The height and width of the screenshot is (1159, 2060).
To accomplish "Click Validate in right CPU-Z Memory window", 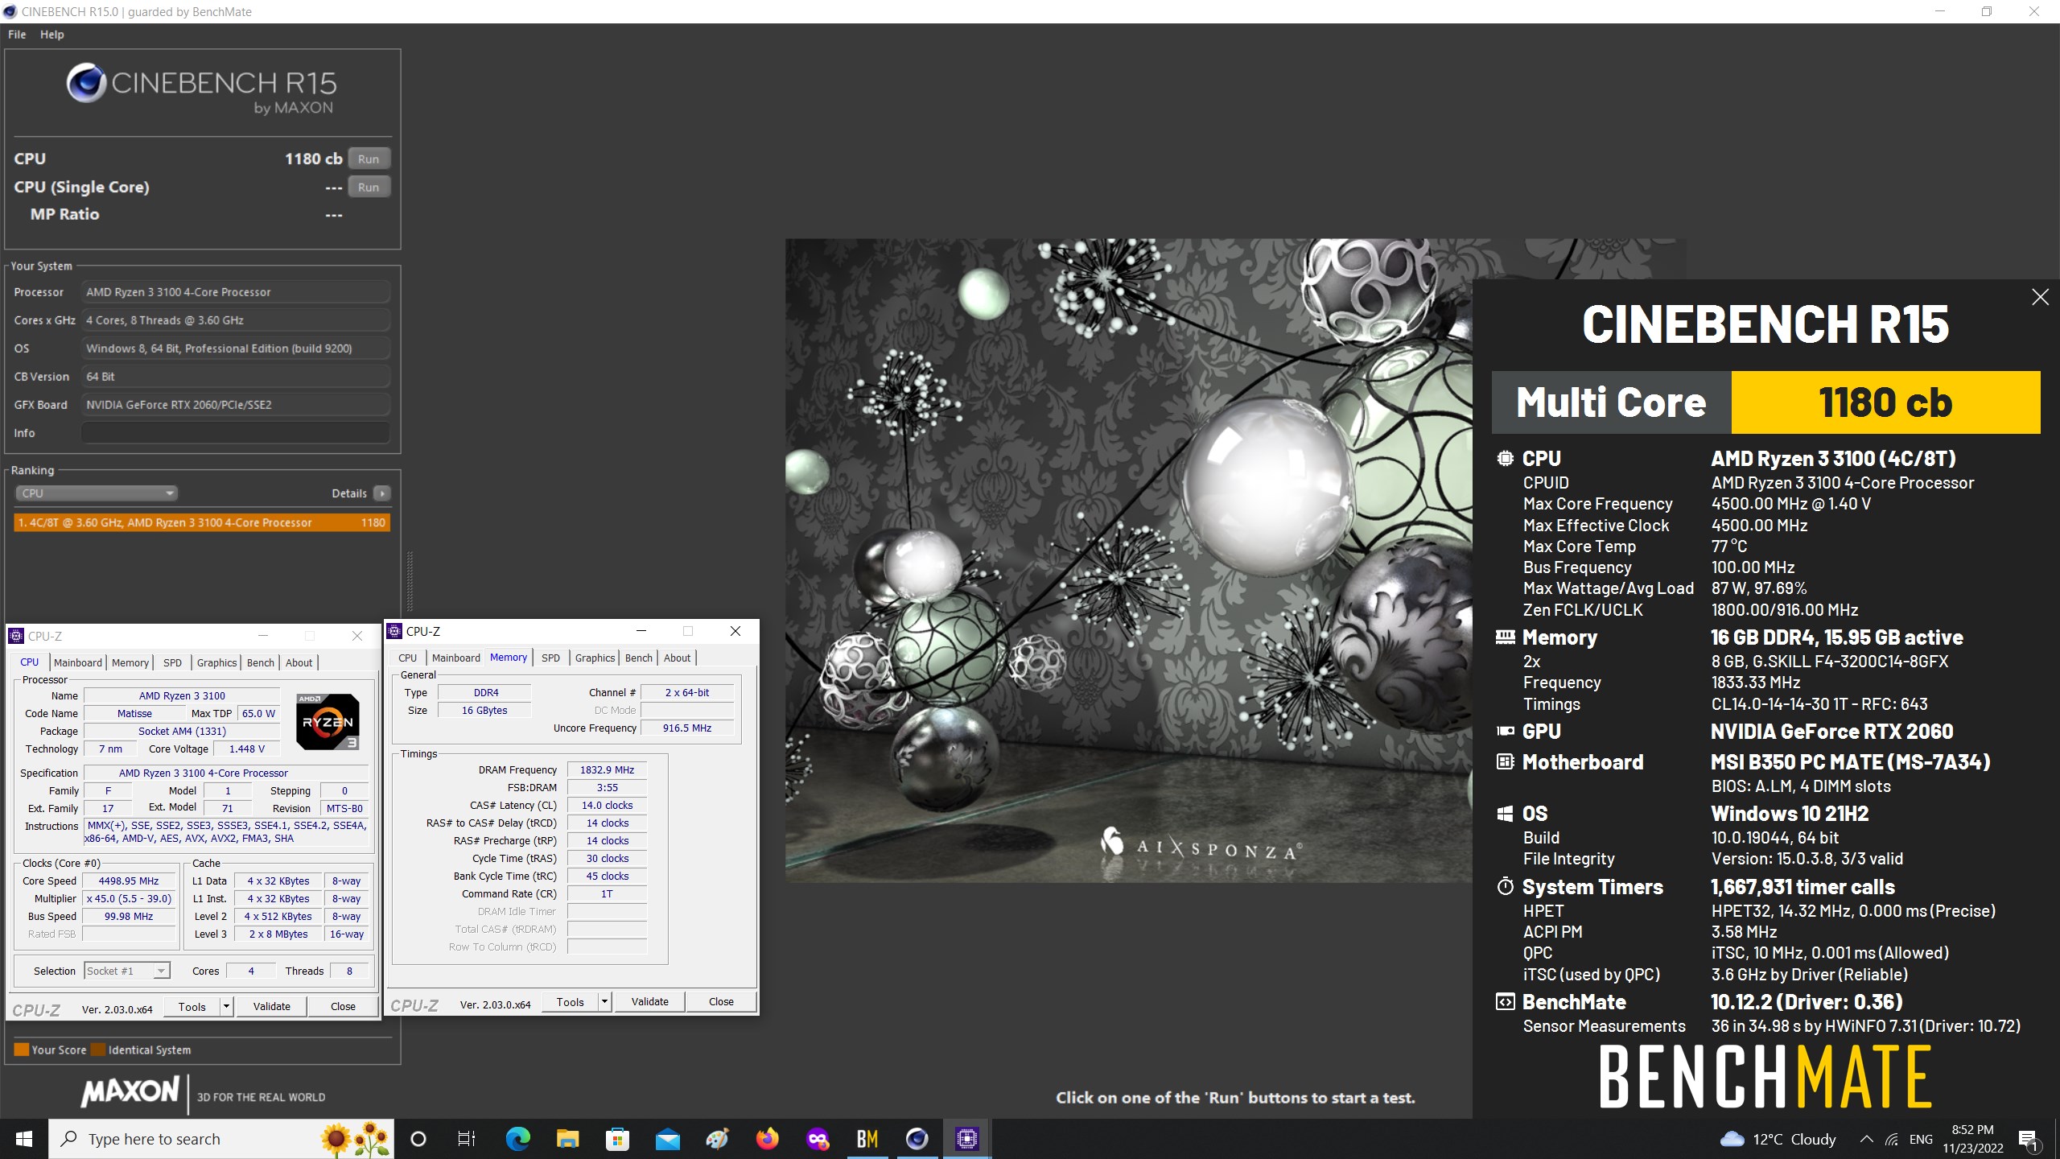I will 650,1002.
